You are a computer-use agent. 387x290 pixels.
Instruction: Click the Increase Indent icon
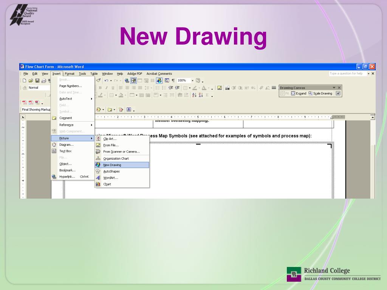[177, 88]
